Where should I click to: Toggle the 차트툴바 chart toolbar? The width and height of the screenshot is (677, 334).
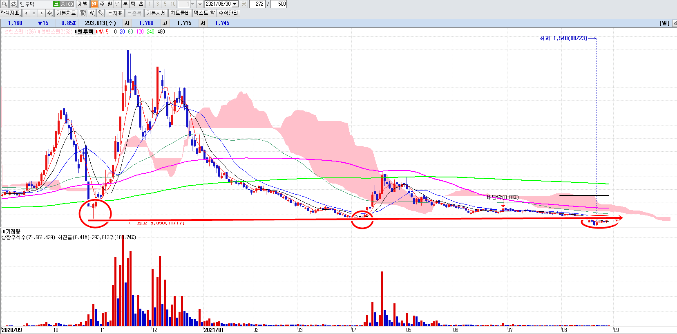click(180, 13)
